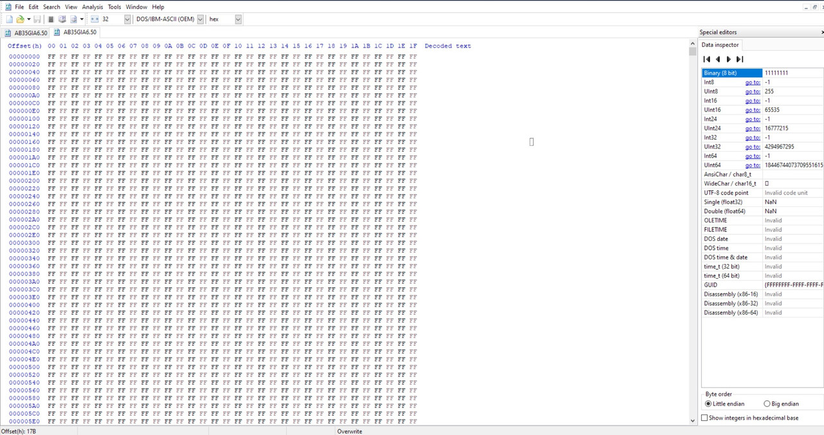Click go to link for UInt32

[753, 146]
